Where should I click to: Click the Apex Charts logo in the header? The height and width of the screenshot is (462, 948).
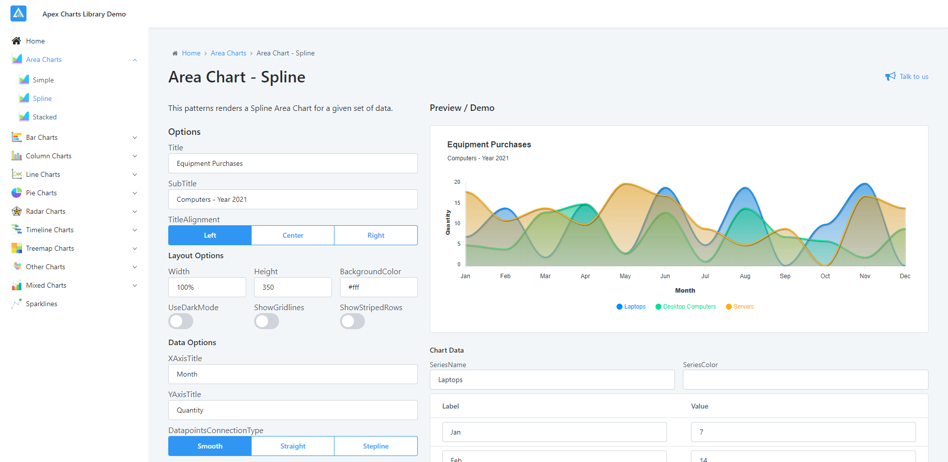18,13
